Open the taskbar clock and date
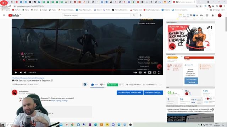 217,125
